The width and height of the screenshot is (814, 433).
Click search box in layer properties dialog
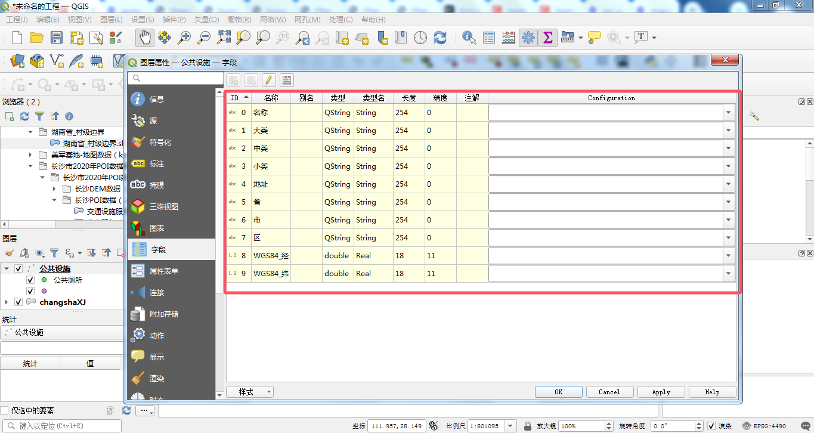175,79
